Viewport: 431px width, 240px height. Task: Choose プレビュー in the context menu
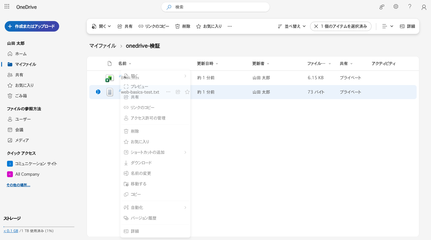point(155,87)
